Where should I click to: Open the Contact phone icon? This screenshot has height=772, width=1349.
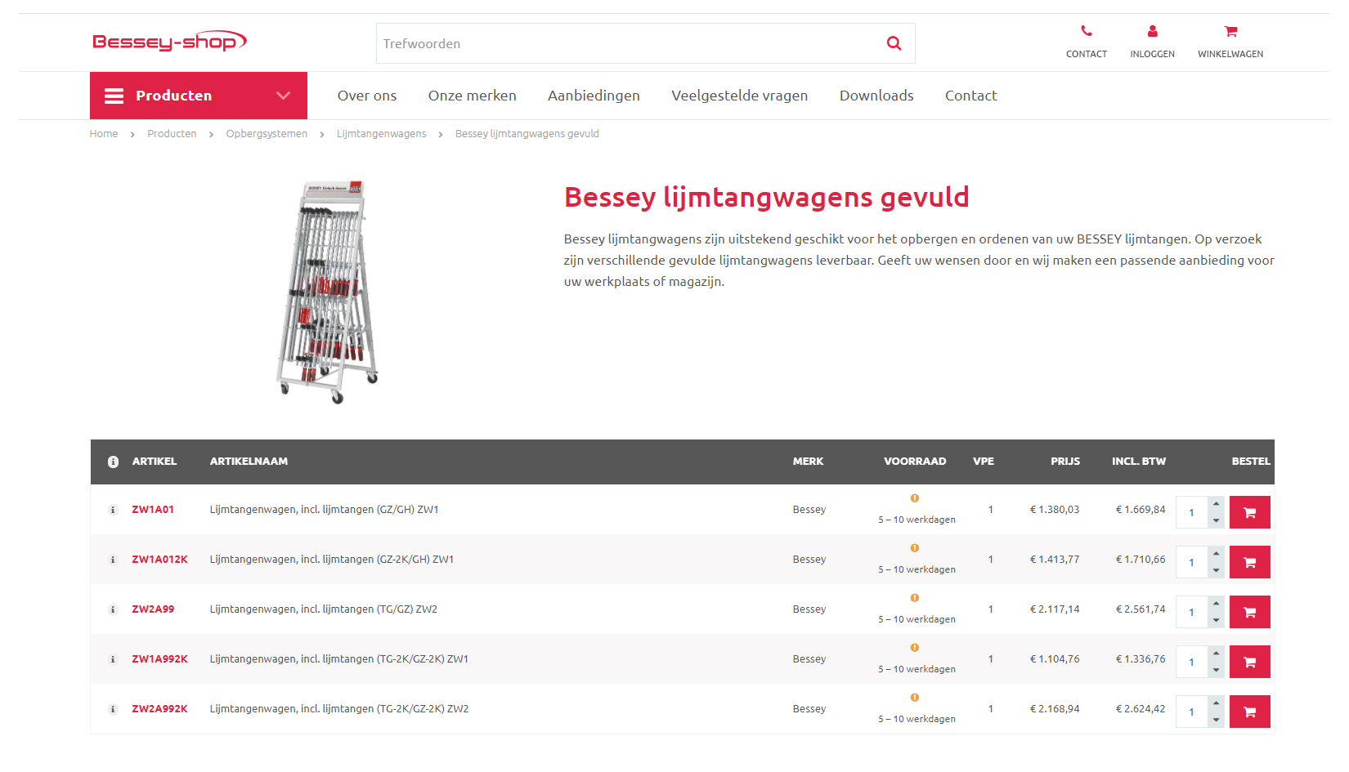coord(1086,30)
